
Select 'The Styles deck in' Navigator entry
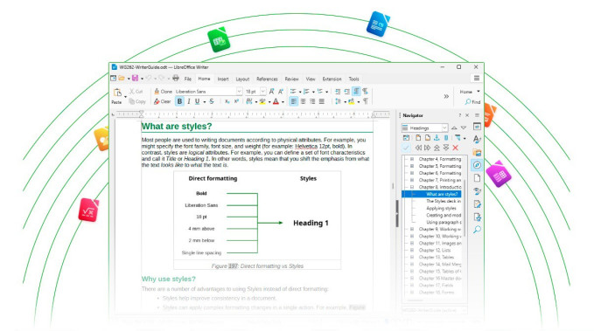point(444,201)
